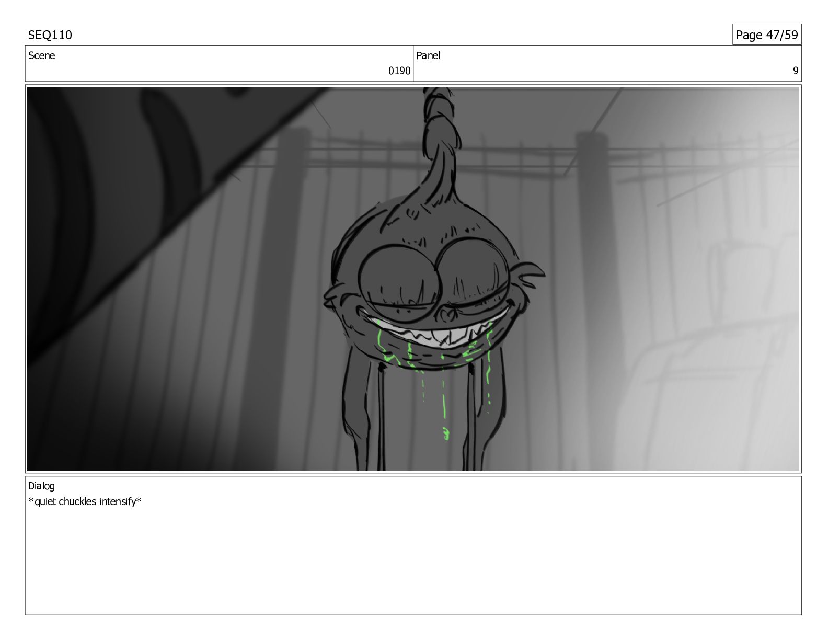828x640 pixels.
Task: Click scene number 0190
Action: (x=399, y=71)
